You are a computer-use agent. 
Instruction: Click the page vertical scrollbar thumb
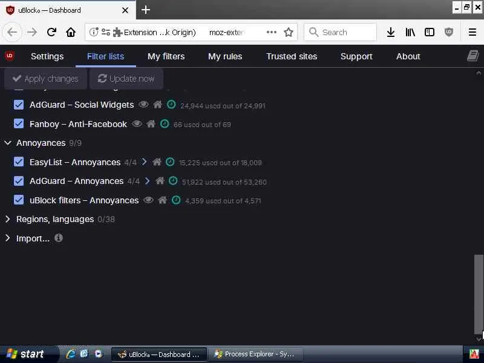479,293
